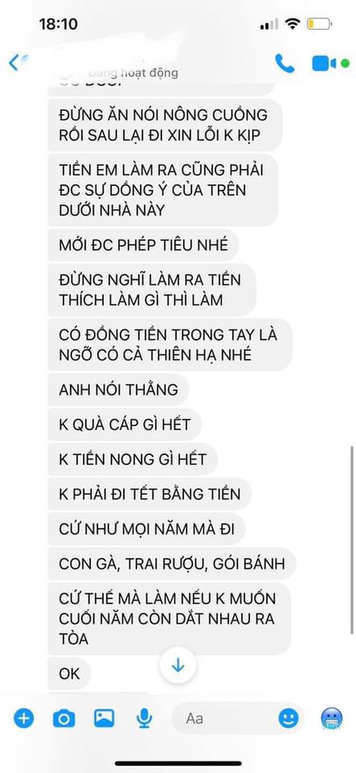Open emoji picker smiley in input field
The height and width of the screenshot is (773, 356).
point(289,718)
